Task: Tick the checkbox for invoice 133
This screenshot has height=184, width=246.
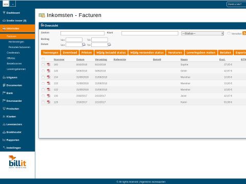Action: (x=43, y=83)
